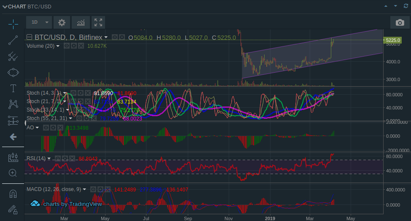The width and height of the screenshot is (411, 221).
Task: Click the refresh icon in the panel header
Action: (406, 6)
